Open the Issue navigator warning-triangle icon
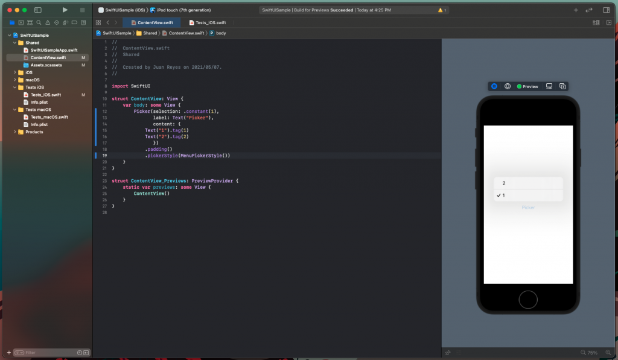Viewport: 618px width, 360px height. (48, 22)
